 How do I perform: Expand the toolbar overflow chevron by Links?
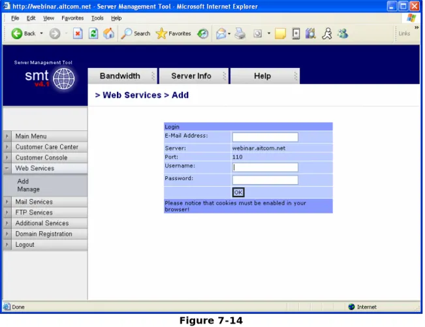pos(417,27)
